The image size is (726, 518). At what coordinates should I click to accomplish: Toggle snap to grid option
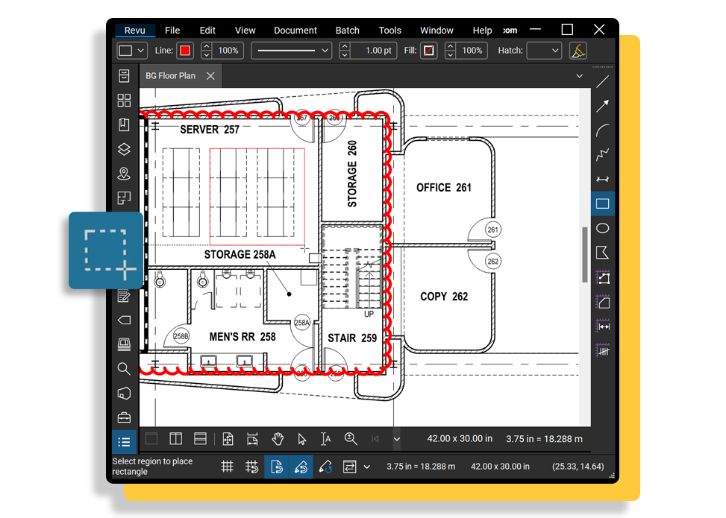[x=252, y=467]
